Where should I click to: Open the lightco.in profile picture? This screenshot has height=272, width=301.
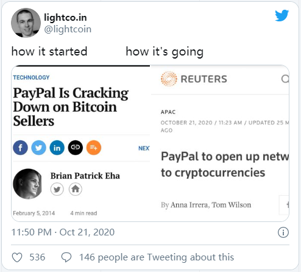[x=26, y=23]
